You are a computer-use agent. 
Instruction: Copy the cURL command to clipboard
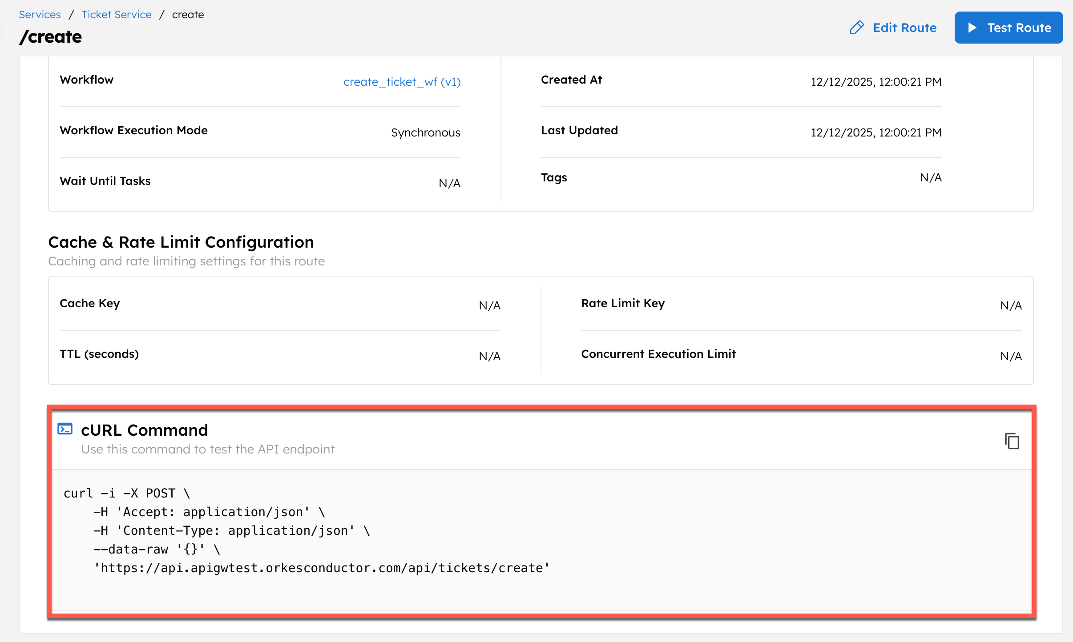tap(1012, 441)
